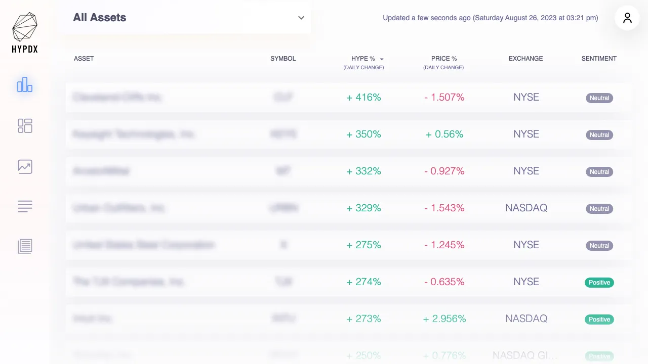This screenshot has width=648, height=364.
Task: Click NYSE in the +332% row
Action: [x=526, y=171]
